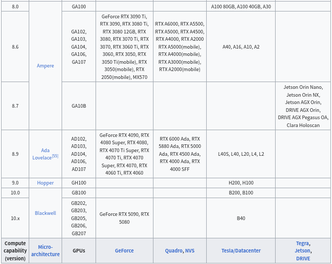The height and width of the screenshot is (264, 332).
Task: Open the Hopper microarchitecture link
Action: tap(45, 183)
